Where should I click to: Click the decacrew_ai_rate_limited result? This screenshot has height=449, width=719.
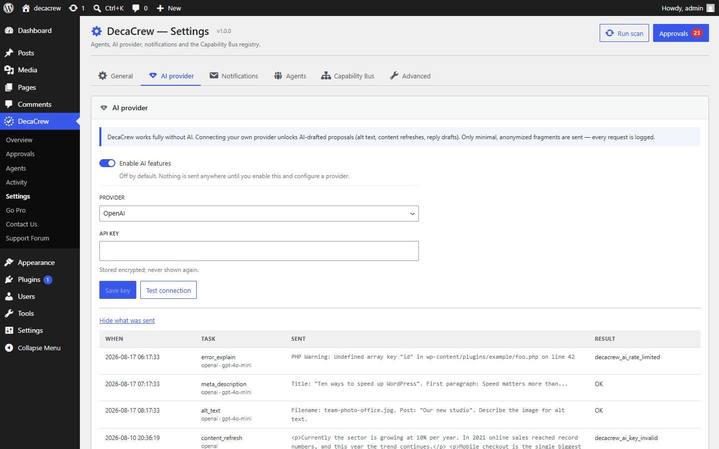coord(627,357)
